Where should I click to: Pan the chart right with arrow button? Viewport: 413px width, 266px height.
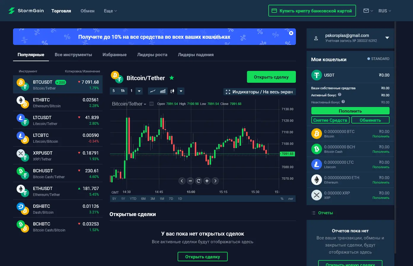[x=215, y=181]
